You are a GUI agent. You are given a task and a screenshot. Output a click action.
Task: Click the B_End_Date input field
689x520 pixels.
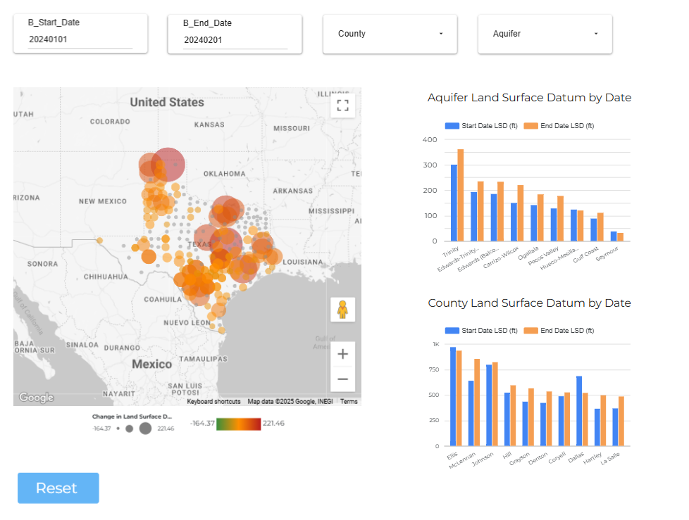pyautogui.click(x=235, y=41)
